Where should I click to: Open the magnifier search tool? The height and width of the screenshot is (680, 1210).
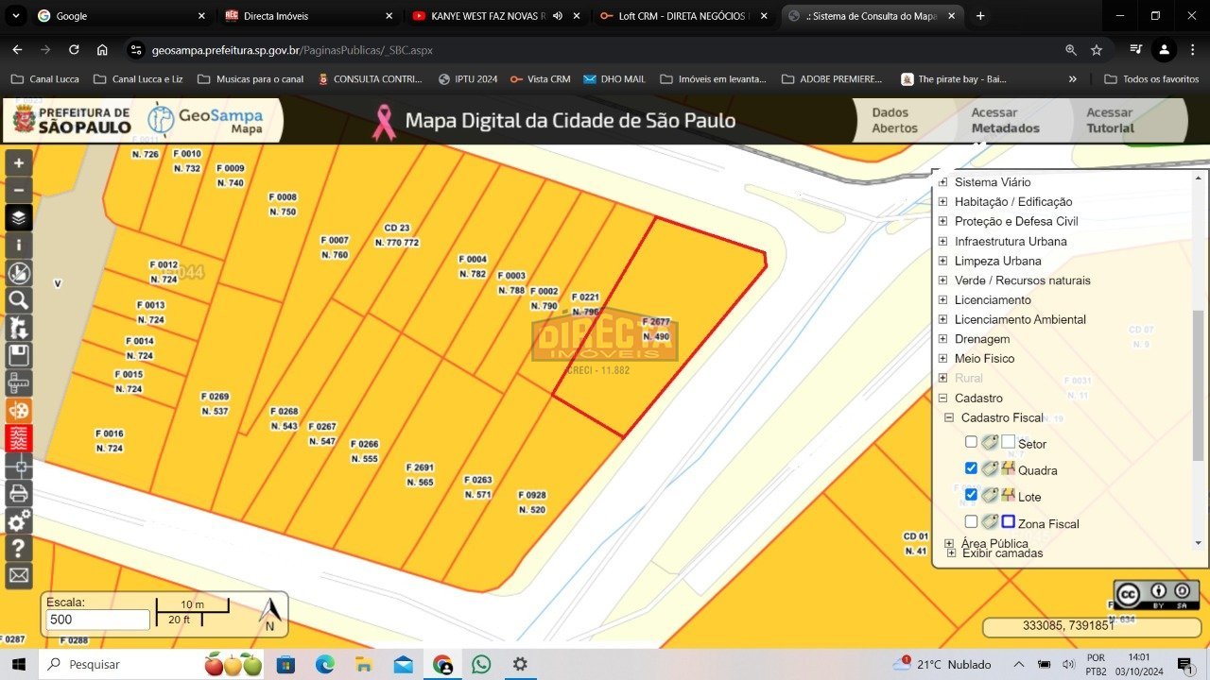click(x=19, y=300)
